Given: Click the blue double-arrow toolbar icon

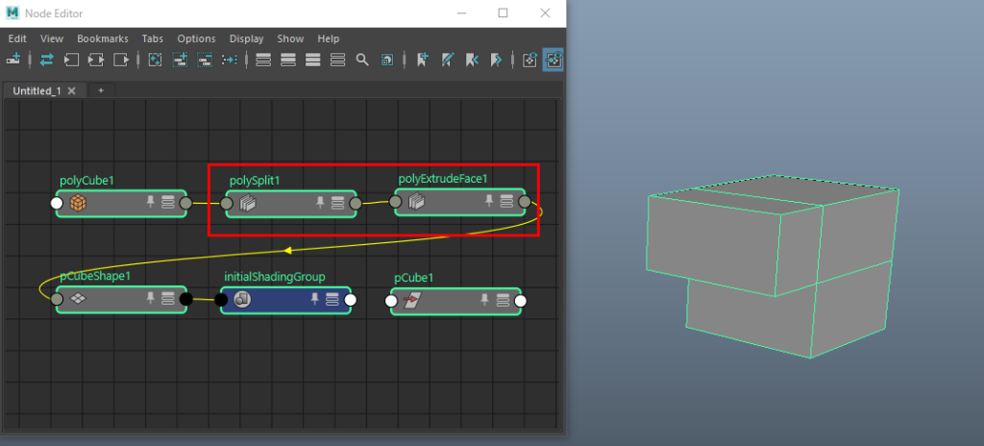Looking at the screenshot, I should (46, 60).
